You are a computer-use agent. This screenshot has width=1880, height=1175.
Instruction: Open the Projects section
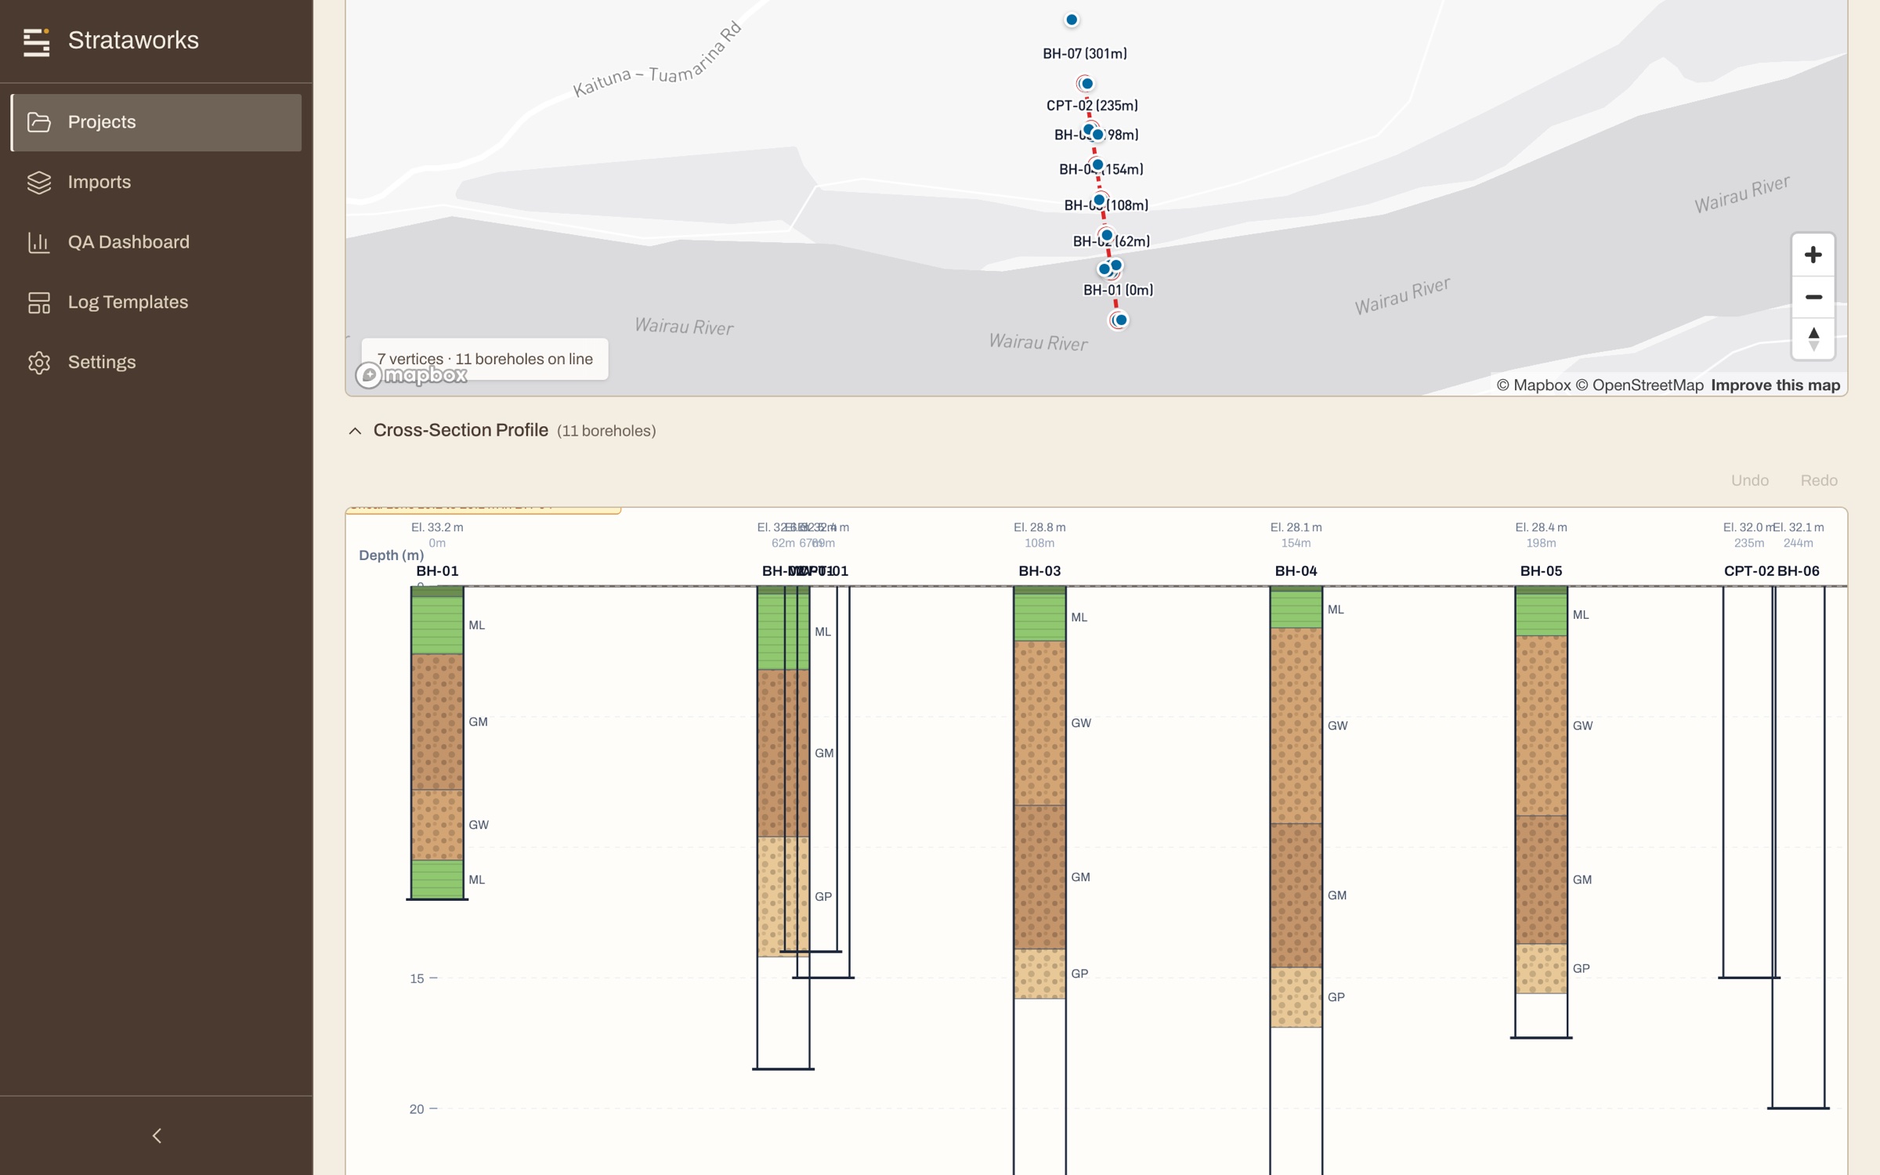156,122
